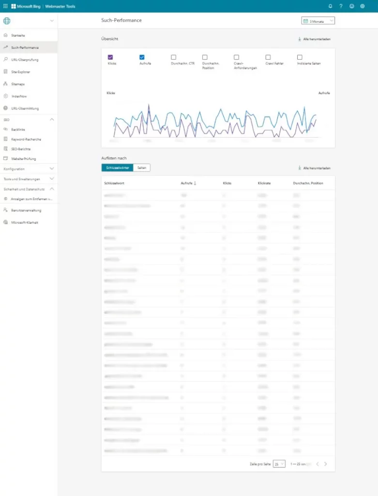Collapse the SEO sidebar section
The image size is (378, 496).
(x=52, y=120)
